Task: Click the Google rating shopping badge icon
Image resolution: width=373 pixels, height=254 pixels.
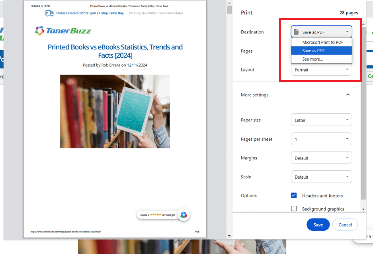Action: [x=184, y=215]
